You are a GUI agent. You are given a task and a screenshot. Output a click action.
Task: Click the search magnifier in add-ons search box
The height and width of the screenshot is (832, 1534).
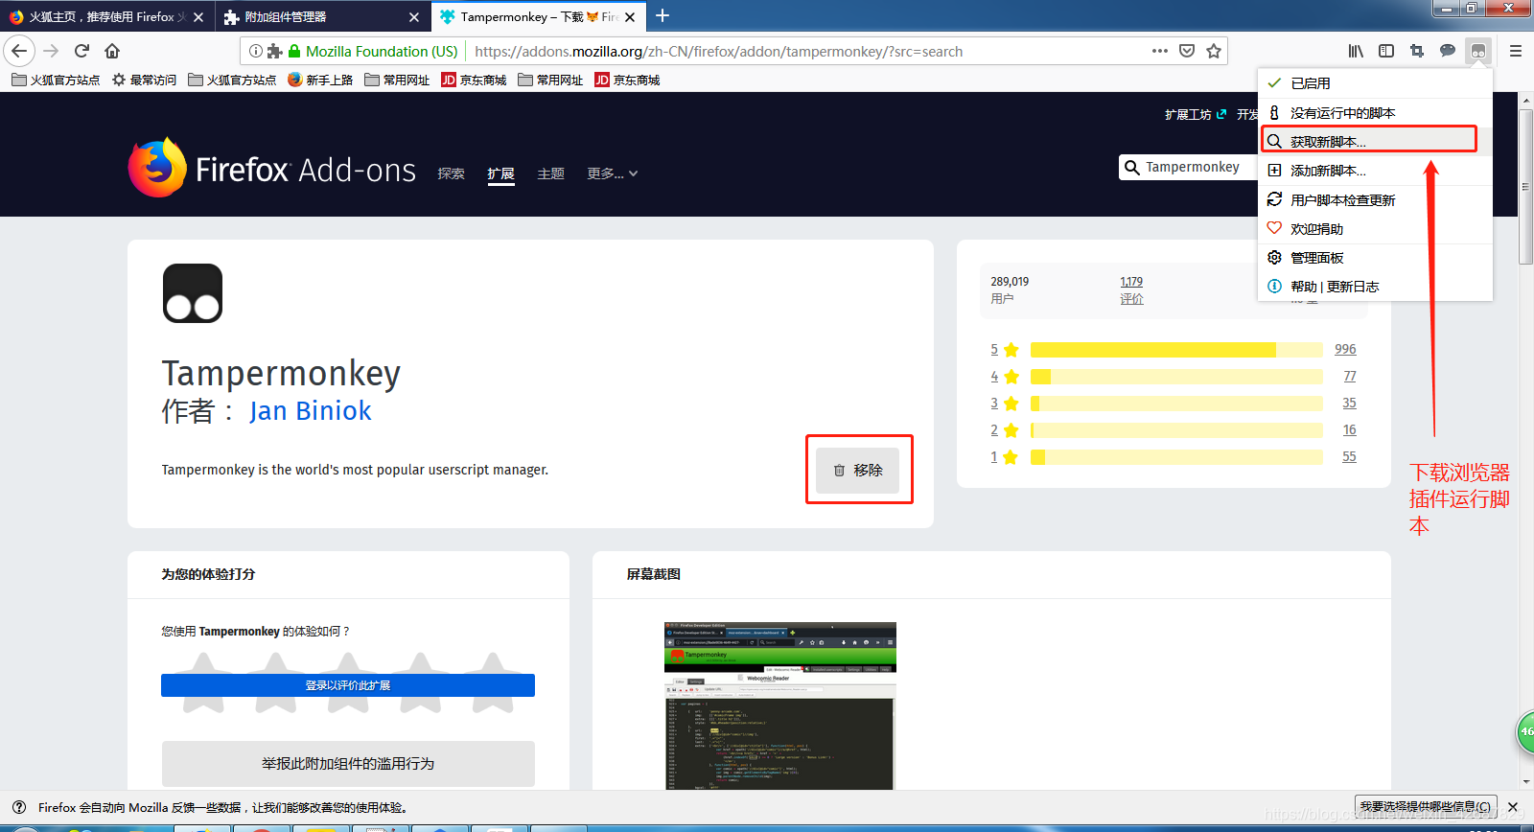pos(1132,167)
